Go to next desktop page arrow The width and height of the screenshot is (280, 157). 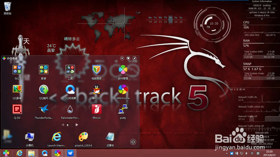[77, 125]
